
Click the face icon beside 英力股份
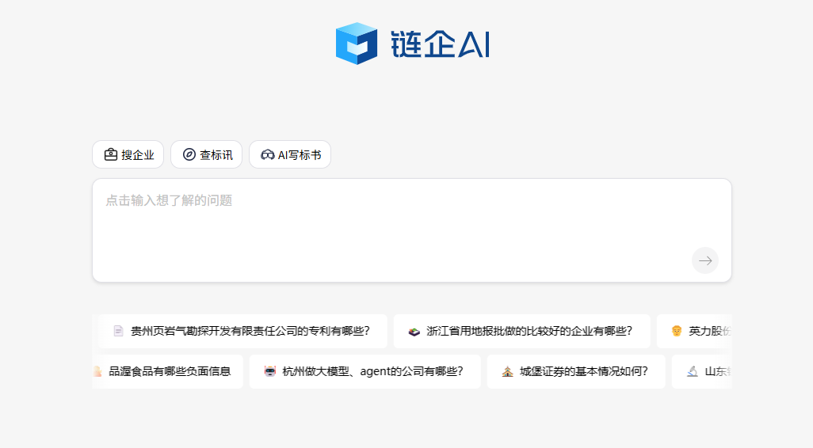677,331
